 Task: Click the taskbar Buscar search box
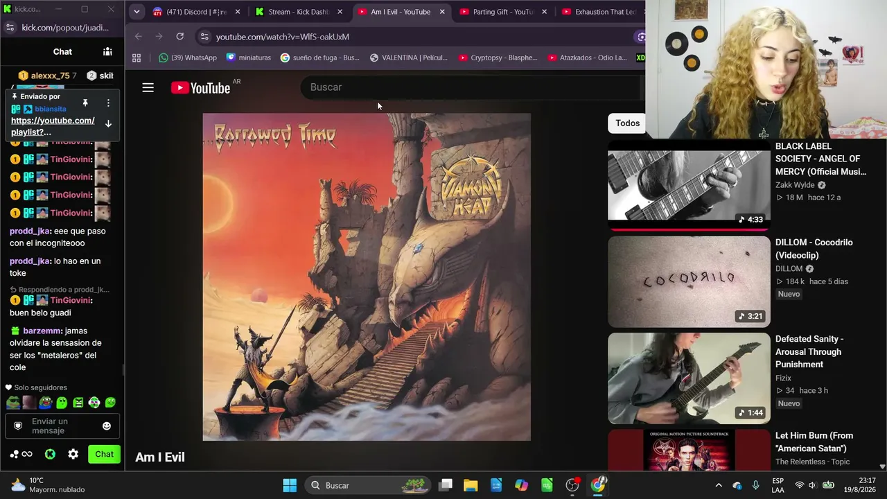click(x=368, y=485)
